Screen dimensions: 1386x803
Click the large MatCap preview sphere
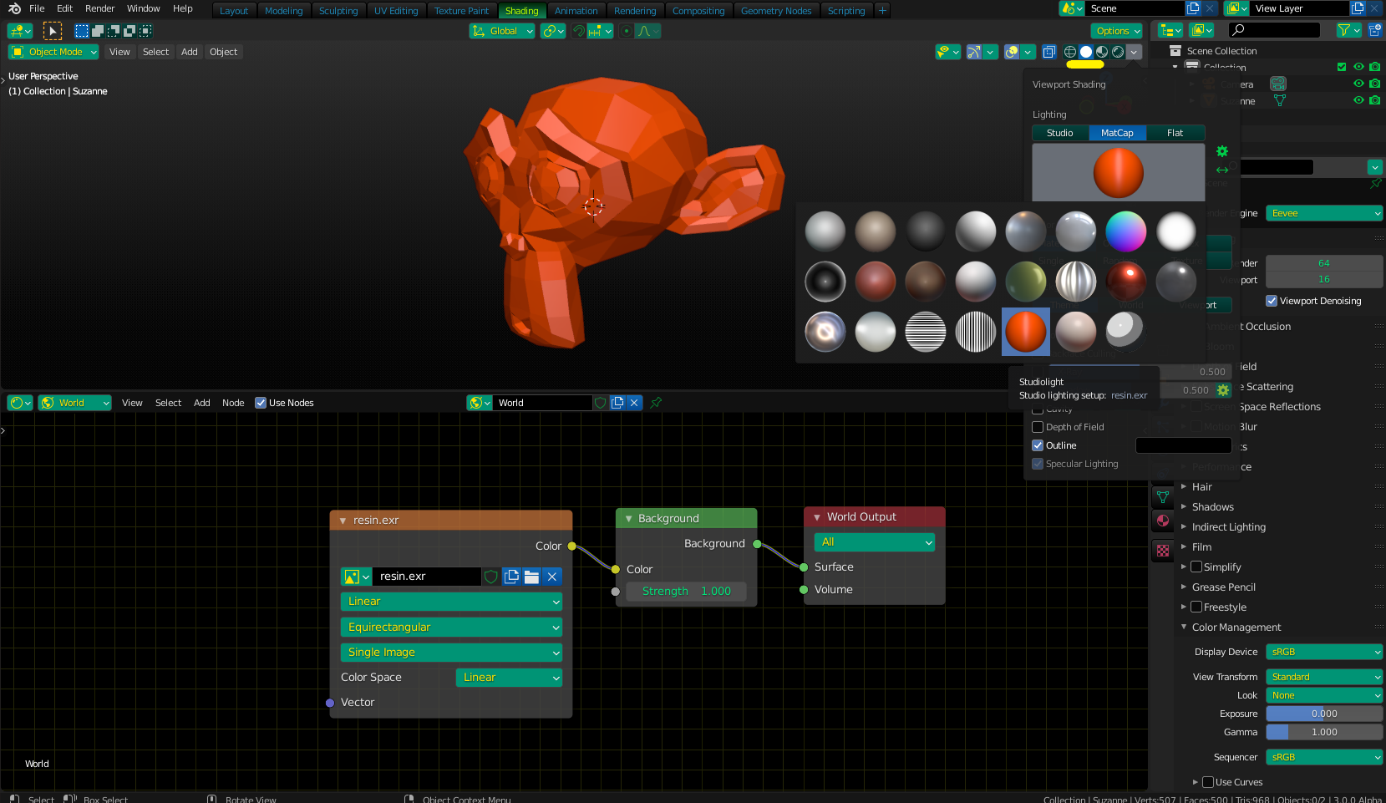(1119, 172)
